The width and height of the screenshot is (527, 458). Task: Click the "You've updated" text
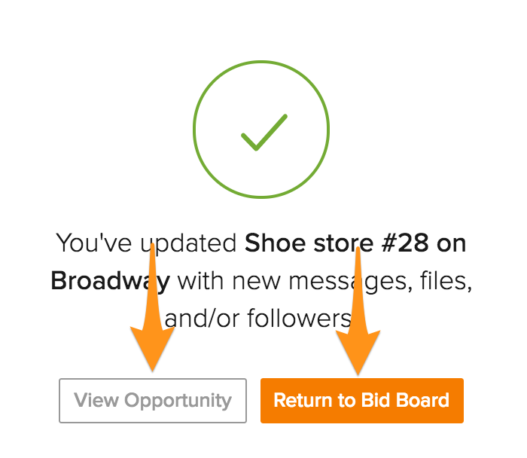click(147, 243)
